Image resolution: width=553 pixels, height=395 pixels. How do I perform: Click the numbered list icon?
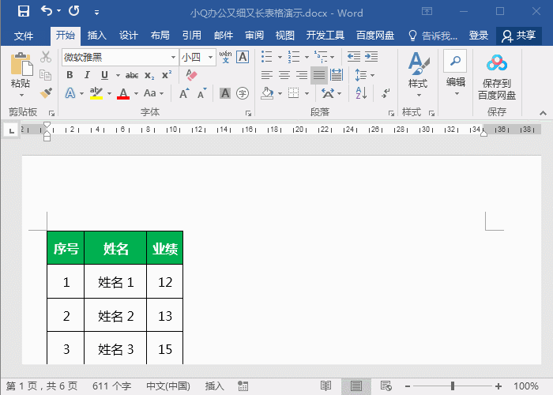293,56
